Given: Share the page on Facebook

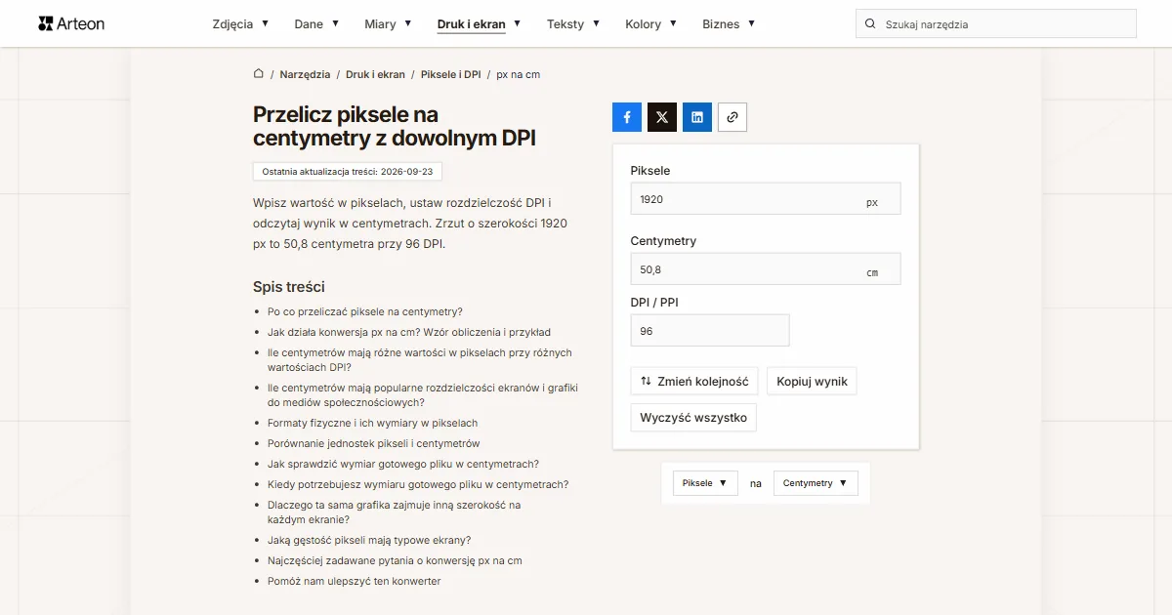Looking at the screenshot, I should [627, 117].
